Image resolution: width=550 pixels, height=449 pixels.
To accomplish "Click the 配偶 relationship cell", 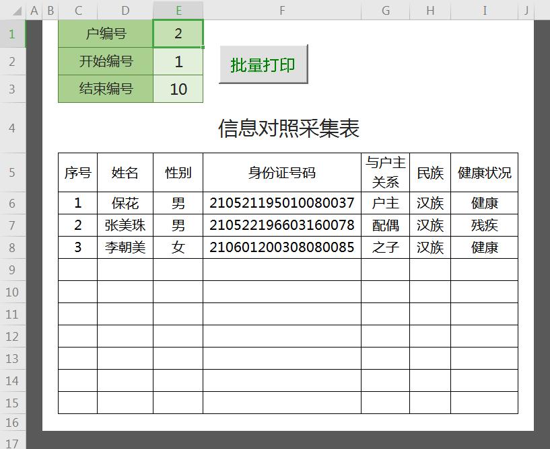I will click(386, 225).
